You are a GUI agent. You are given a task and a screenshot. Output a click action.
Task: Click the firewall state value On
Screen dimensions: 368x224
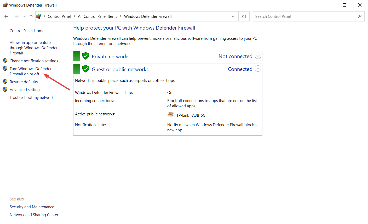[170, 93]
